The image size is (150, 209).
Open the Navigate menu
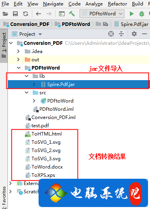click(x=53, y=4)
